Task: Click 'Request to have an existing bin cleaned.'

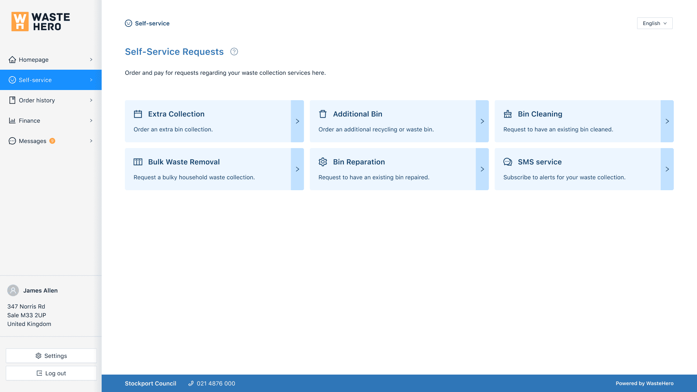Action: coord(558,129)
